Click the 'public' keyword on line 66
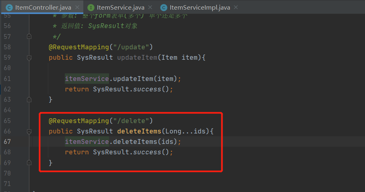 60,131
